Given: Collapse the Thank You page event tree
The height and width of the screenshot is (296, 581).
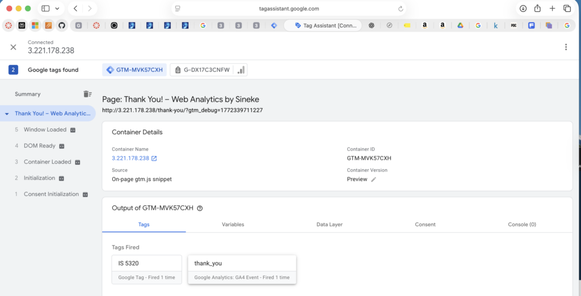Looking at the screenshot, I should pyautogui.click(x=7, y=114).
